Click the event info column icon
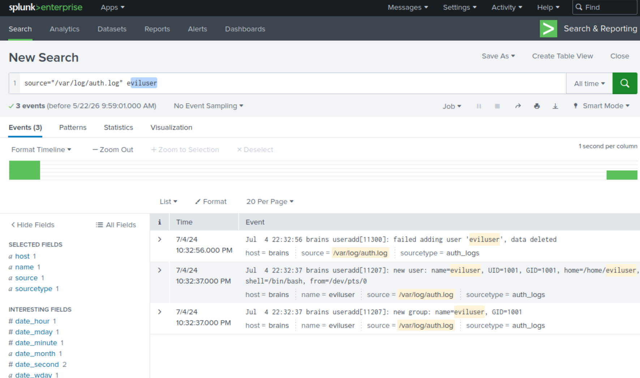The height and width of the screenshot is (378, 640). coord(159,222)
